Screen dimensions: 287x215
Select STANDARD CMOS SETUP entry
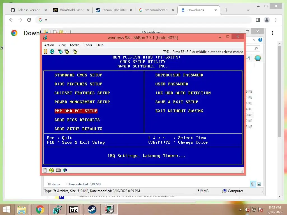78,75
